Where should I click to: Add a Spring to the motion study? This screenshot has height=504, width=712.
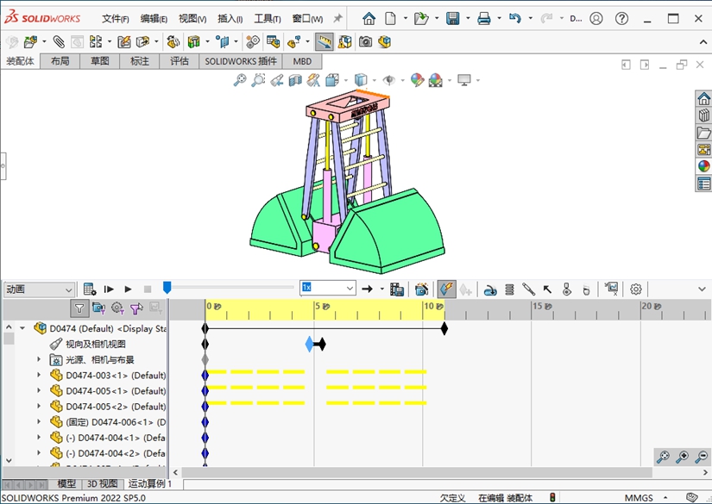(509, 289)
